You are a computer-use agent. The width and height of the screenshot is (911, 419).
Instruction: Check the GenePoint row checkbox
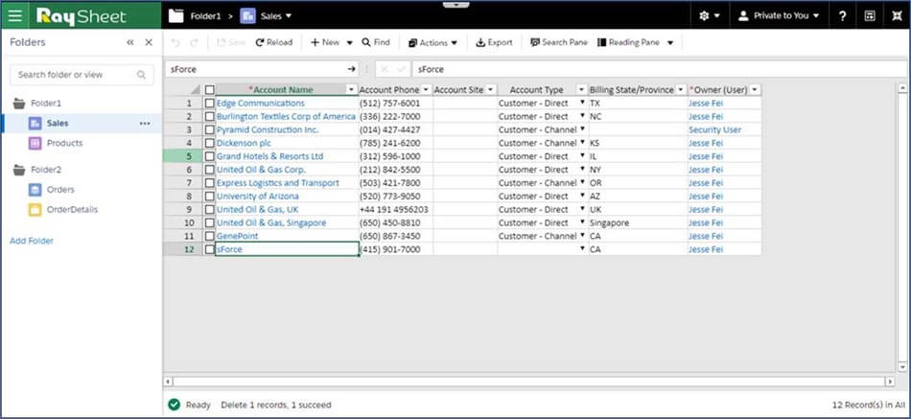click(210, 236)
